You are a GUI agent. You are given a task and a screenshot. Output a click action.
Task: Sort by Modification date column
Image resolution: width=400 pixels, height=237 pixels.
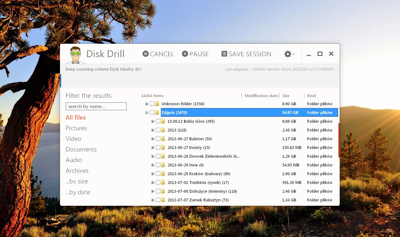coord(261,96)
